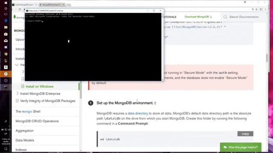Click the zoom magnifier in address bar
The image size is (273, 153).
click(253, 9)
